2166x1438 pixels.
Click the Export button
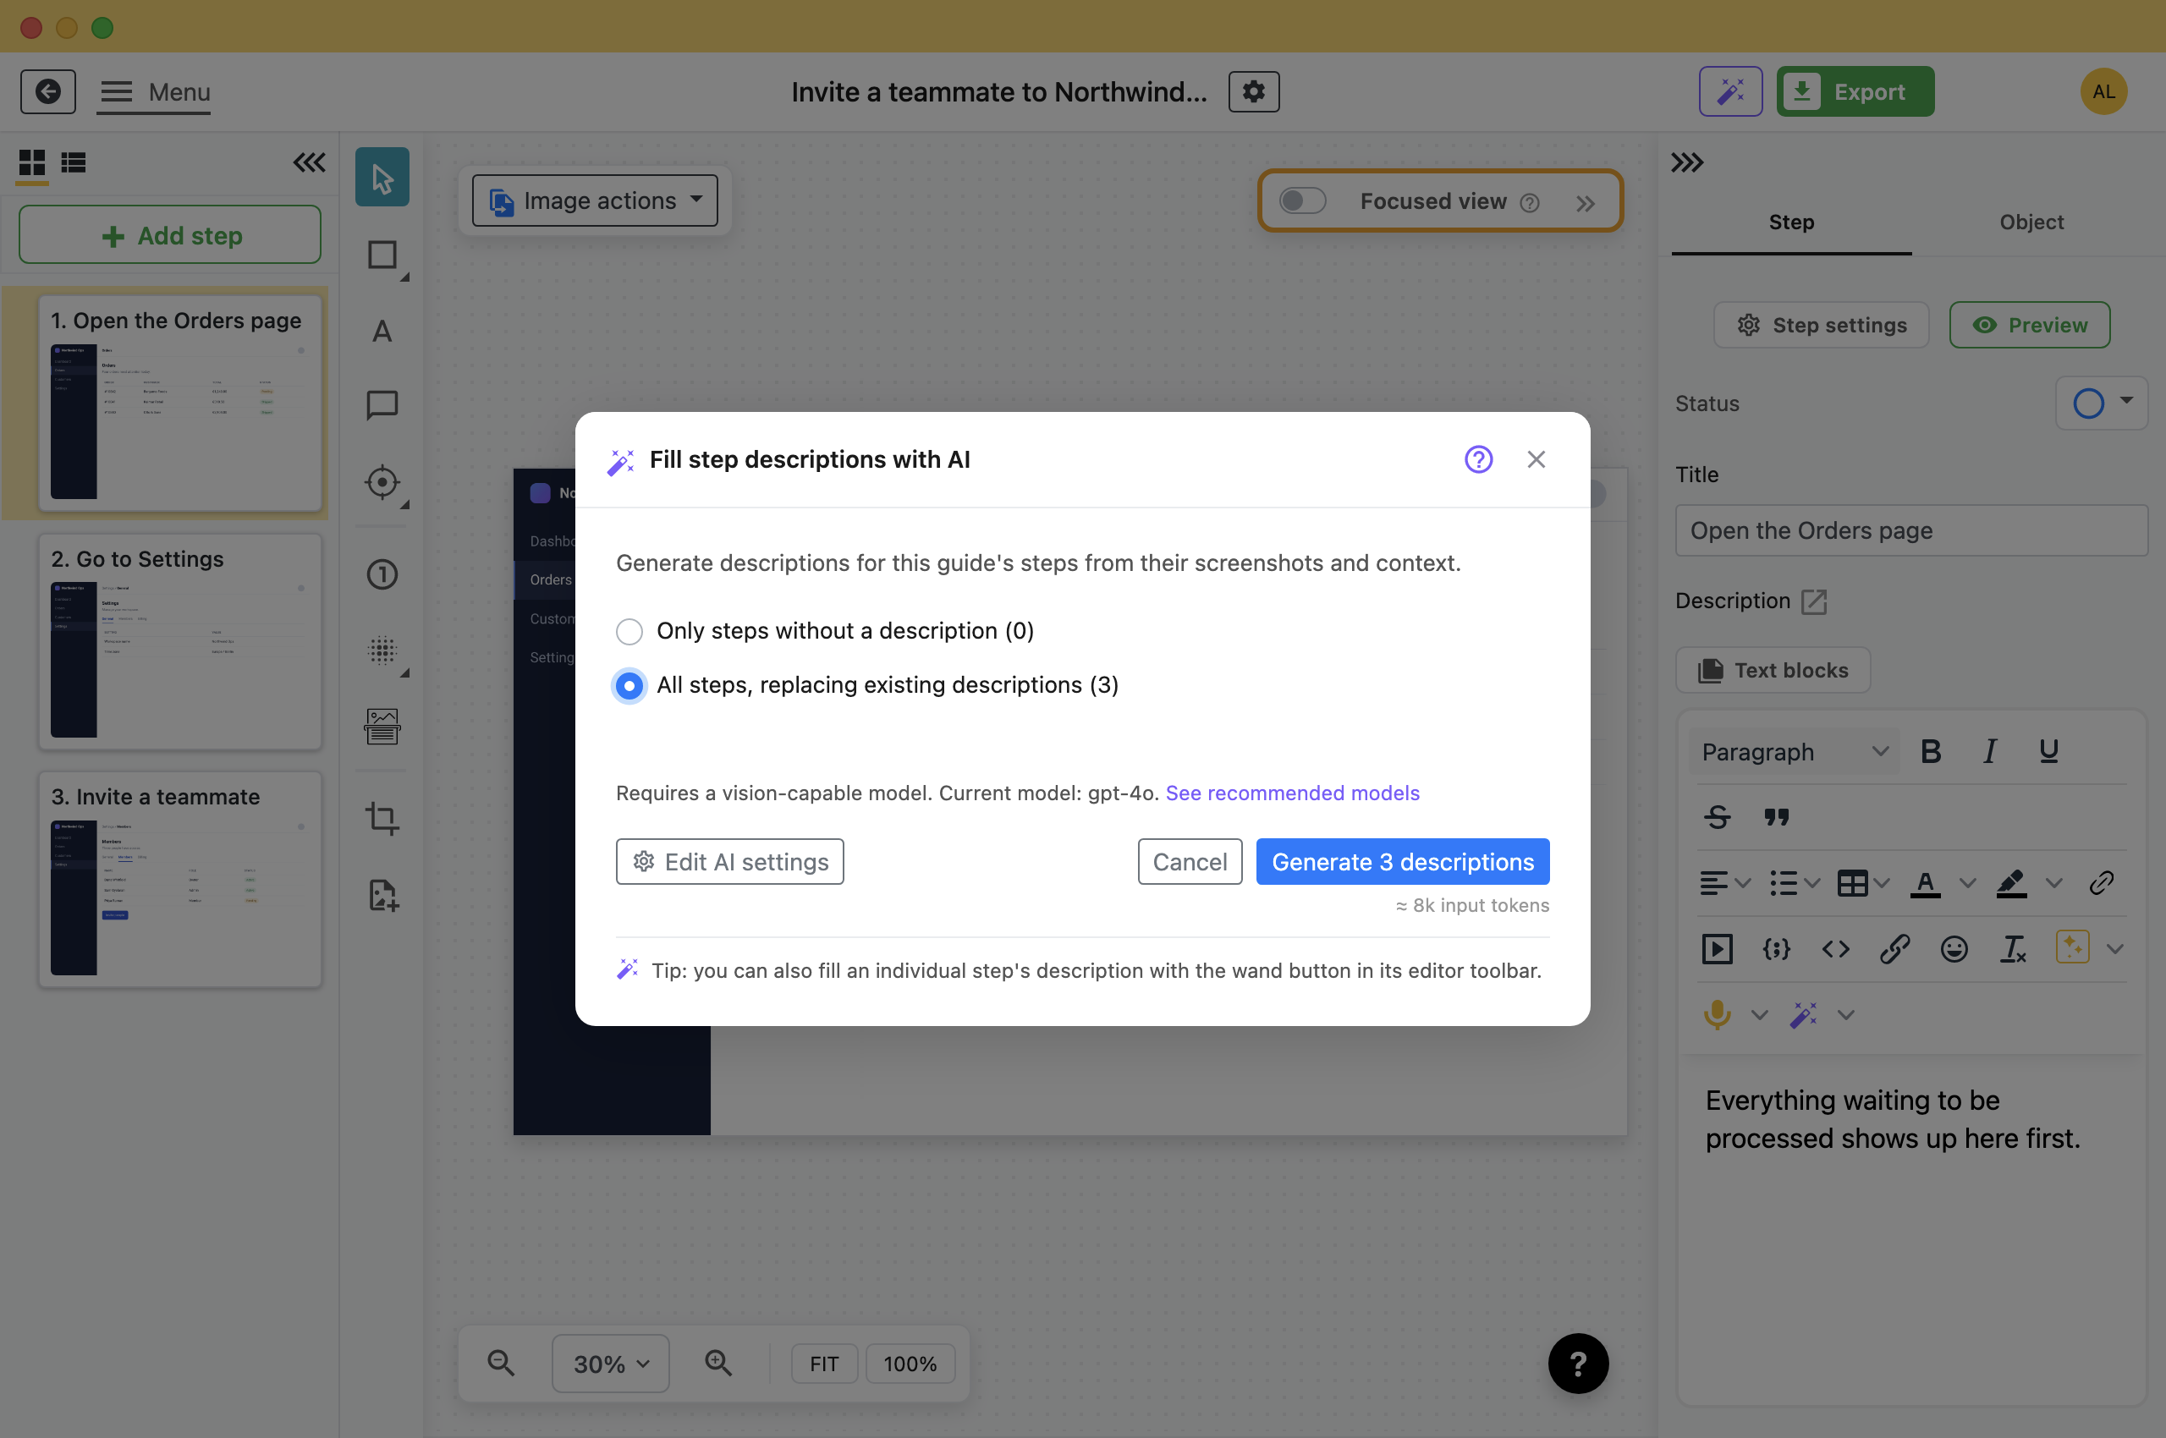(1855, 91)
